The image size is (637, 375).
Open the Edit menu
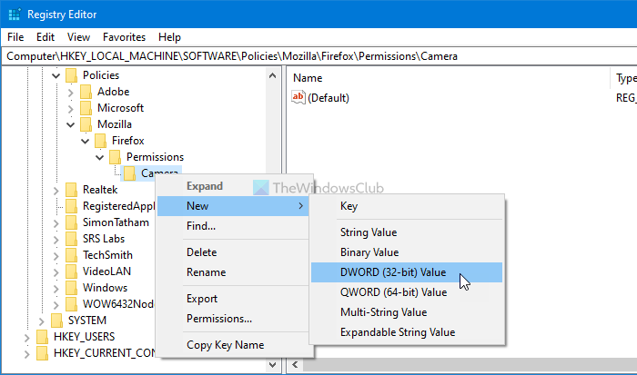[x=45, y=37]
